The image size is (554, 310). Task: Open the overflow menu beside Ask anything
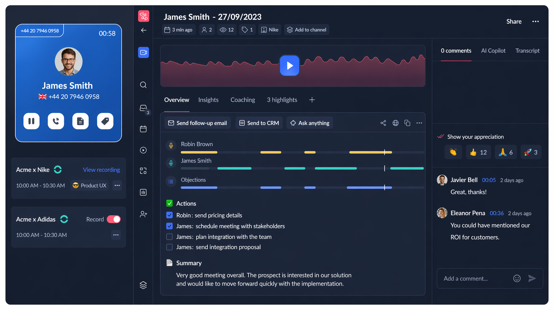coord(419,123)
